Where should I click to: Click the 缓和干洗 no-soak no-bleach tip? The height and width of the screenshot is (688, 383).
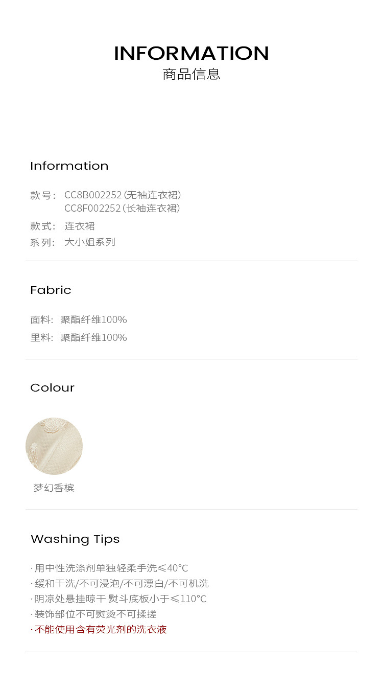pyautogui.click(x=119, y=583)
